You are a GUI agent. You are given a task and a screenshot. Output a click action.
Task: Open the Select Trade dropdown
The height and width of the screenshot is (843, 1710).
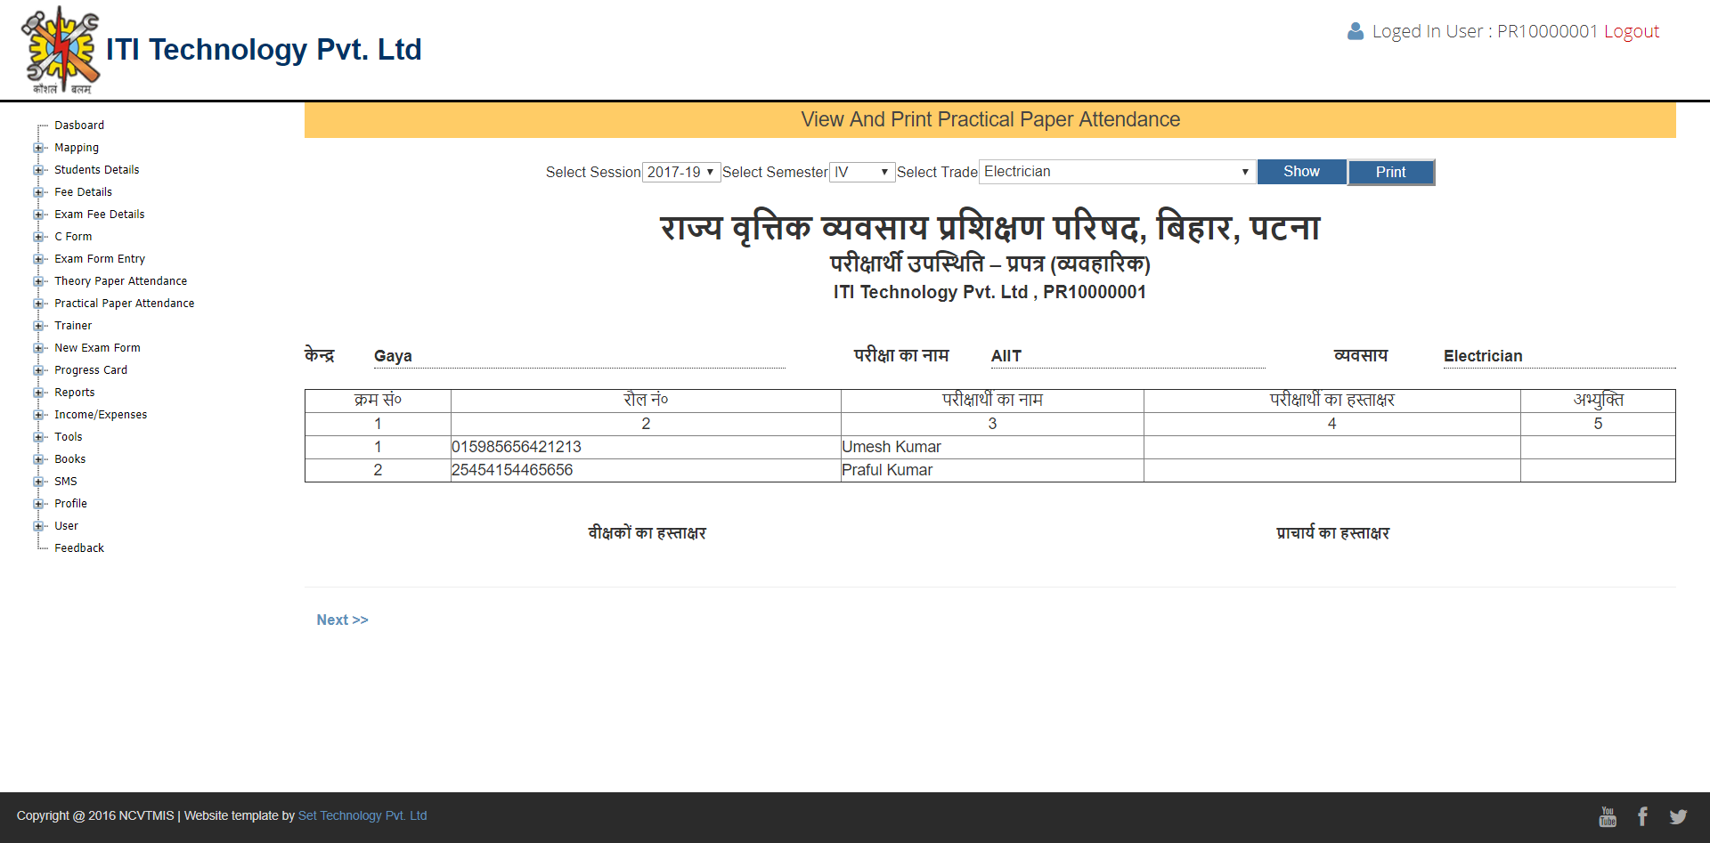click(x=1117, y=172)
